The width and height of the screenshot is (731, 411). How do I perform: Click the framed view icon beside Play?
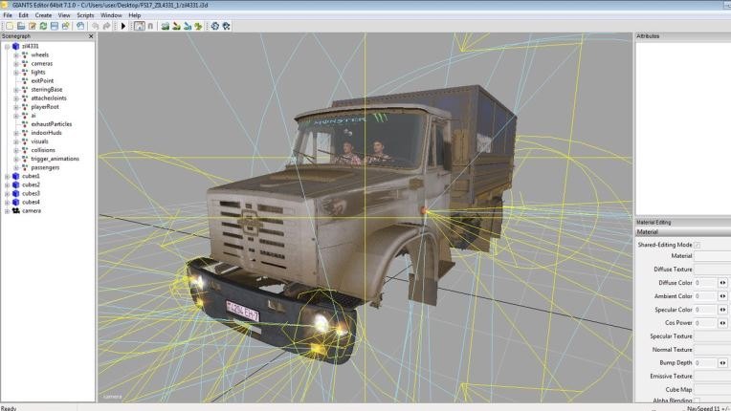click(140, 26)
